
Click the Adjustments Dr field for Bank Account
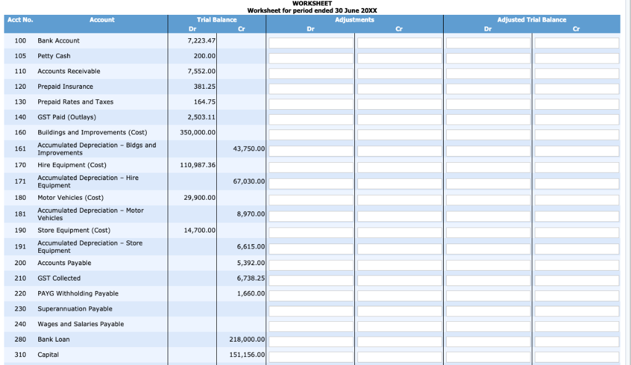point(311,43)
